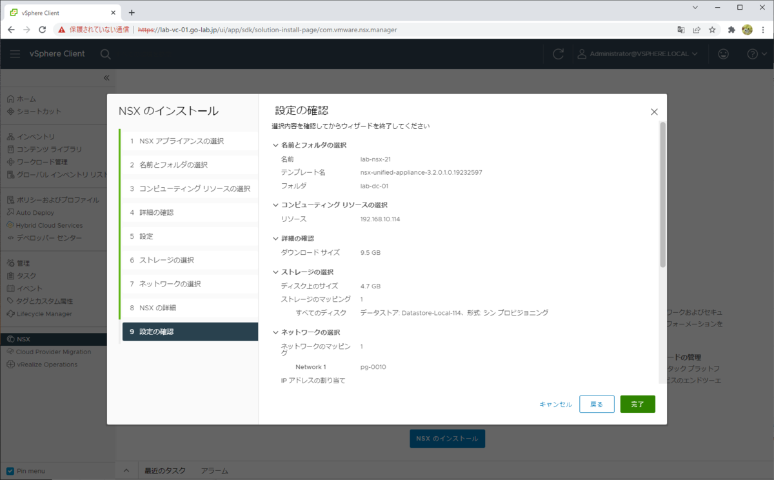The width and height of the screenshot is (774, 480).
Task: Open 管理 in the sidebar
Action: [18, 263]
